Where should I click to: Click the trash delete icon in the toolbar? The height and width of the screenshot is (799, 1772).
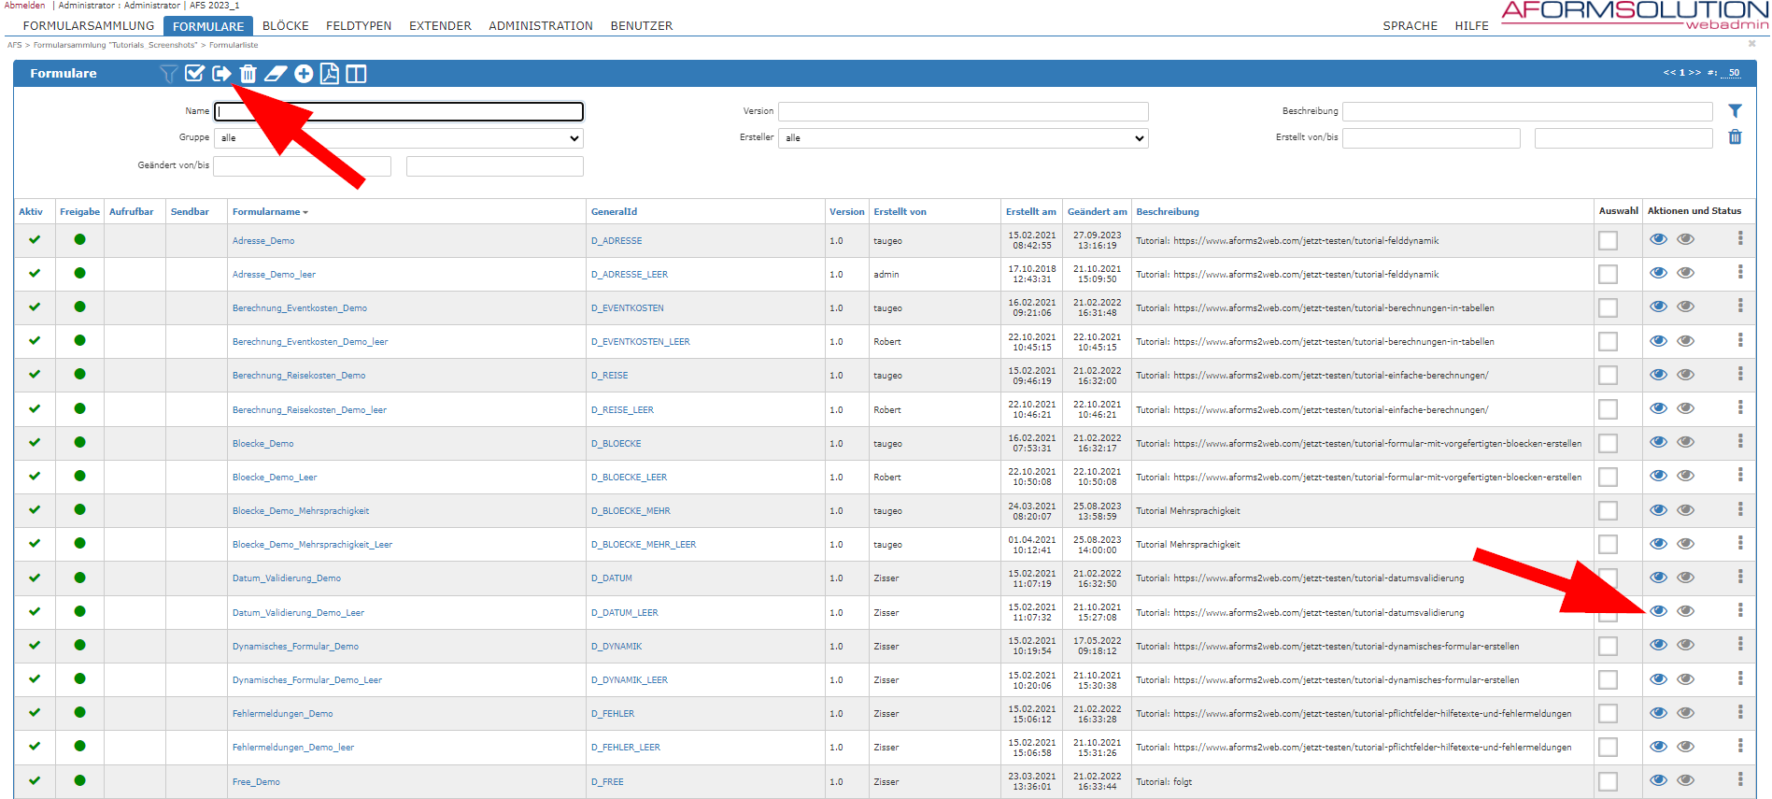pyautogui.click(x=248, y=74)
